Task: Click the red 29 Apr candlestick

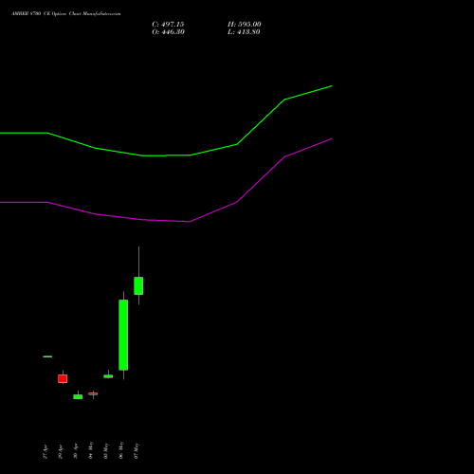Action: point(63,378)
